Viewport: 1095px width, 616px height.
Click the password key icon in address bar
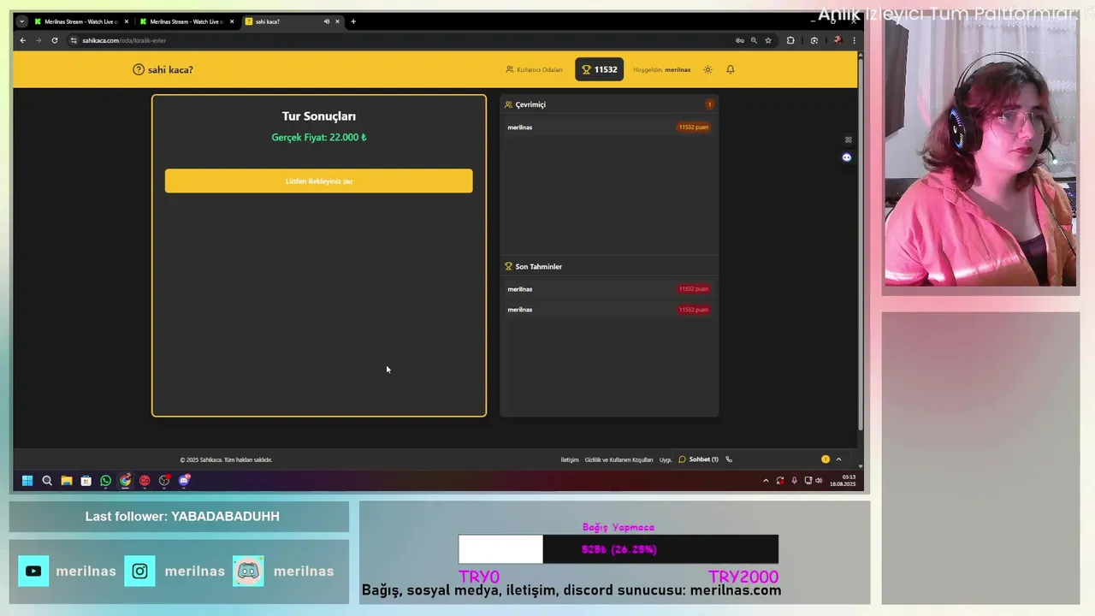pos(739,40)
